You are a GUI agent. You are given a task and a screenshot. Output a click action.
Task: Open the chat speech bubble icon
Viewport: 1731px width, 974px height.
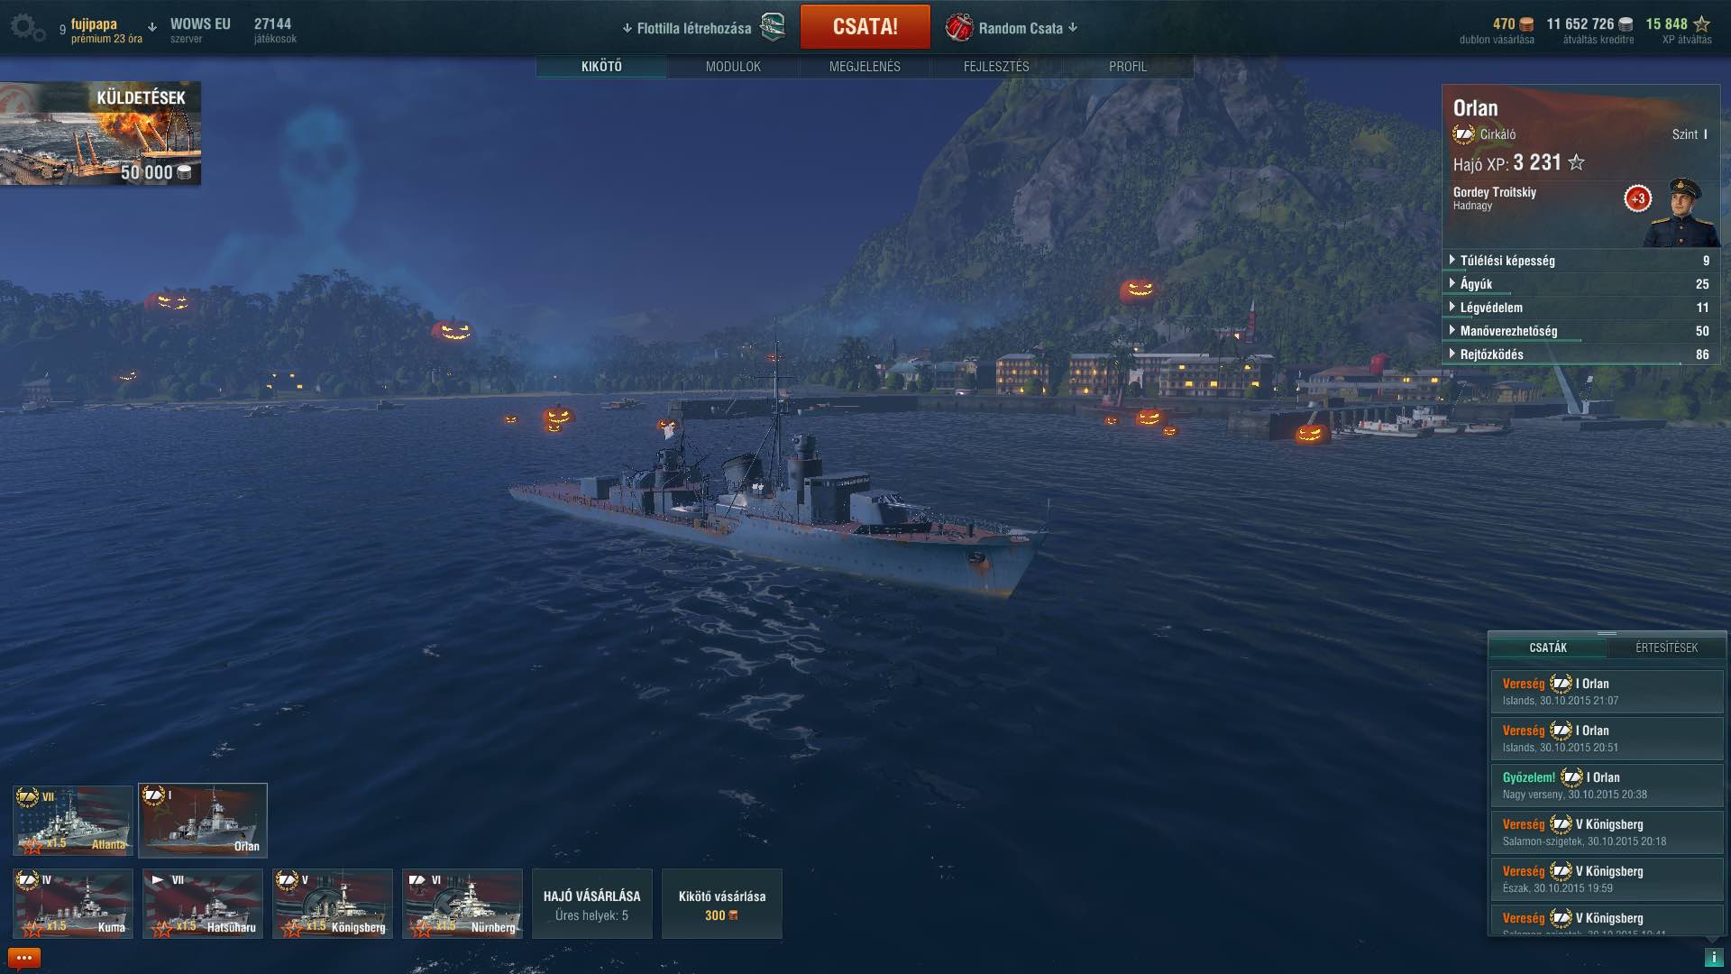point(23,958)
